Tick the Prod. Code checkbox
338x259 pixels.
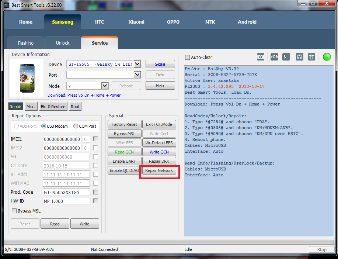coord(96,192)
